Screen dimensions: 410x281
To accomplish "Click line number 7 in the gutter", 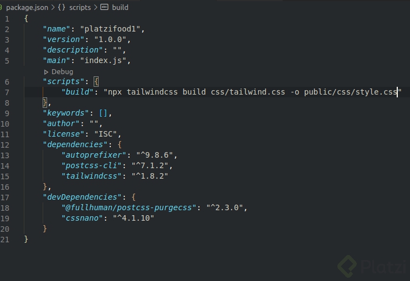I will 7,92.
